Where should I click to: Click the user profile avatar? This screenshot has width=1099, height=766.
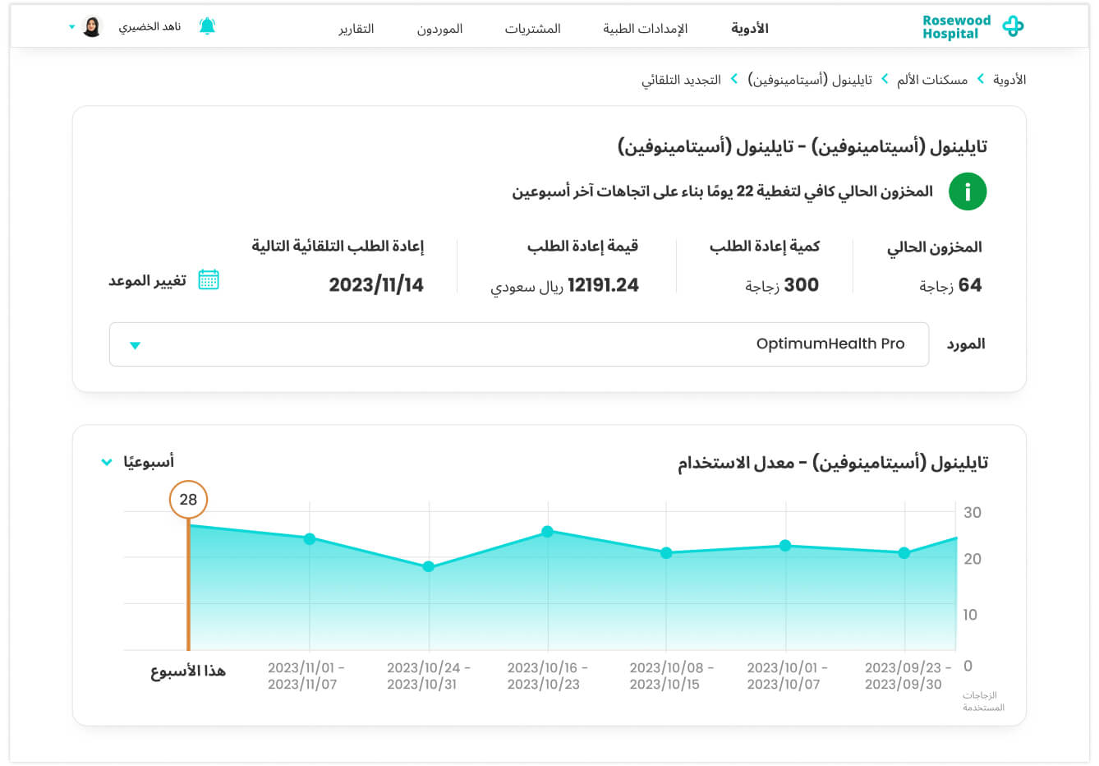[x=92, y=27]
